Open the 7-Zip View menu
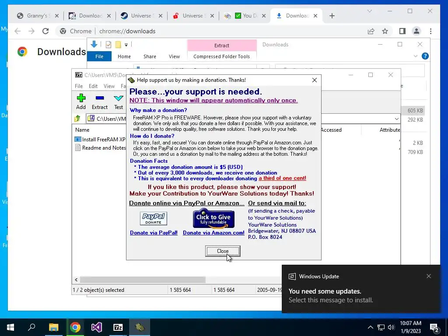This screenshot has width=448, height=336. tap(109, 86)
